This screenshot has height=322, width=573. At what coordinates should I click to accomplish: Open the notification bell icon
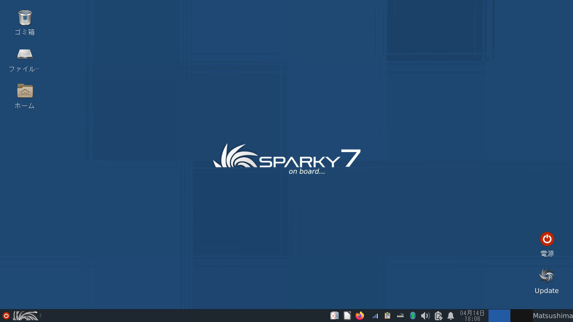[x=451, y=316]
